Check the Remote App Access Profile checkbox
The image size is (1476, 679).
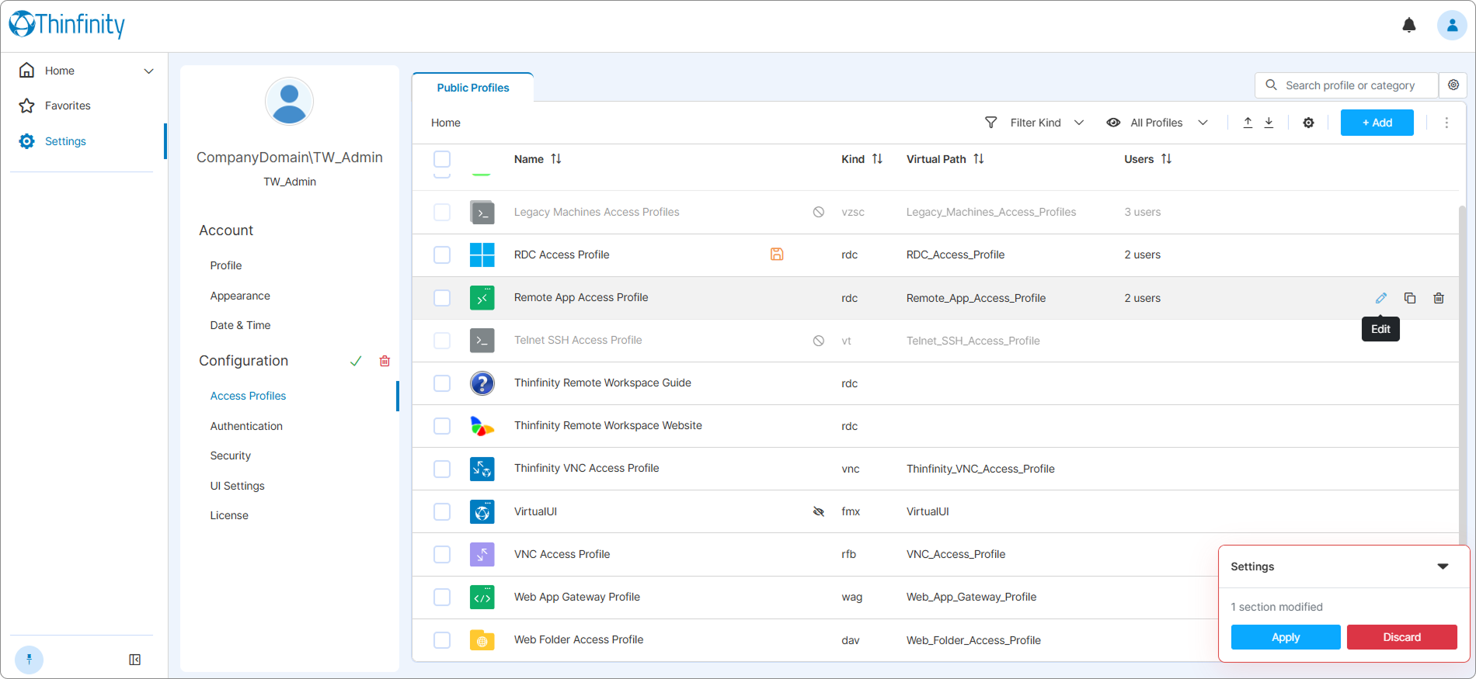tap(442, 298)
